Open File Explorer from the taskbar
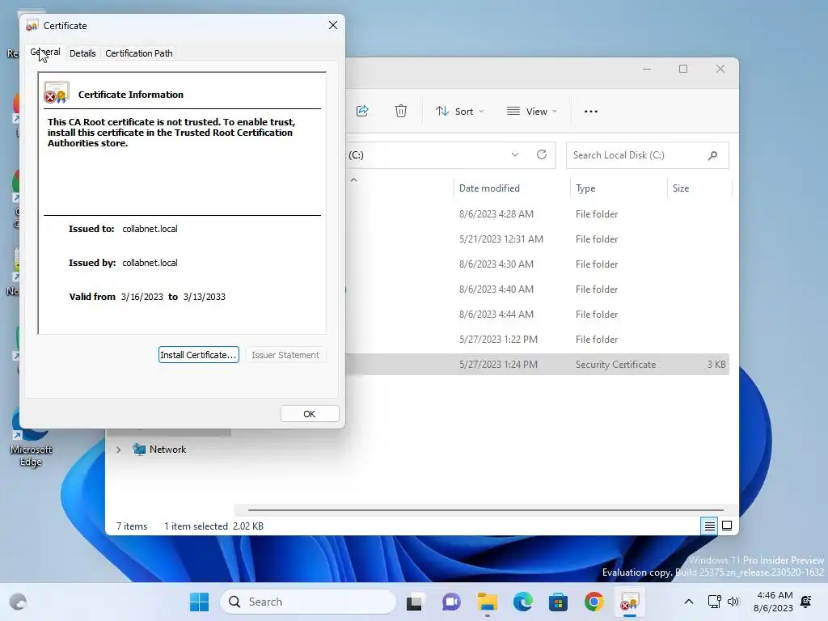The height and width of the screenshot is (621, 828). [488, 602]
